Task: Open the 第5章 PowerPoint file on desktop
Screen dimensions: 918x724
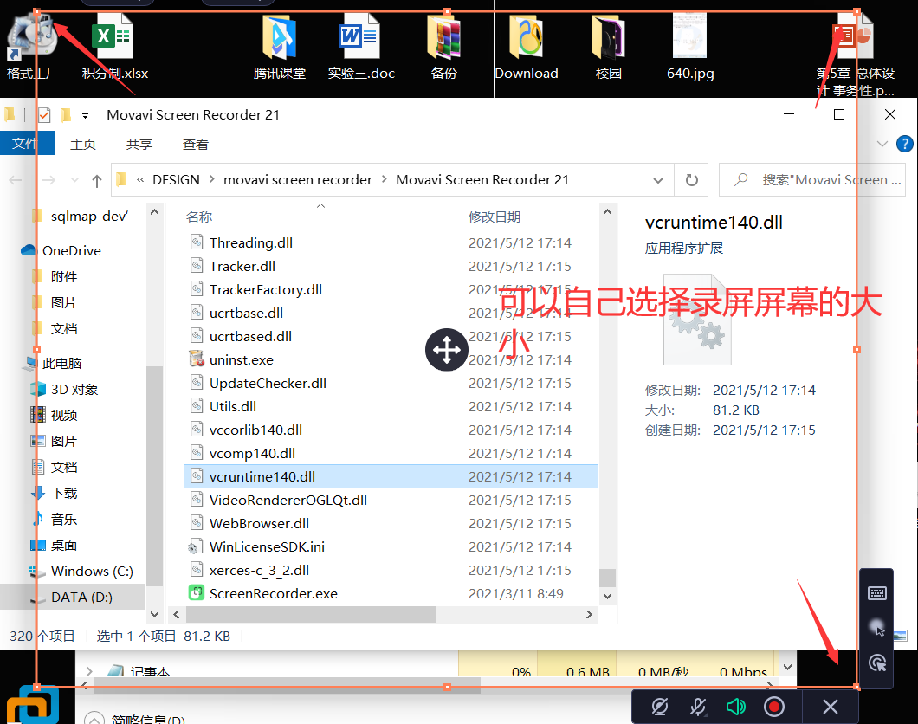Action: (856, 55)
